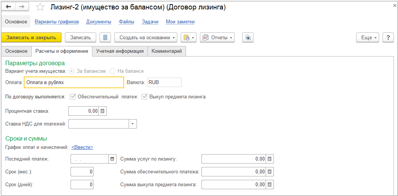Open 'Создать на основании' dropdown
This screenshot has height=196, width=398.
click(x=146, y=37)
